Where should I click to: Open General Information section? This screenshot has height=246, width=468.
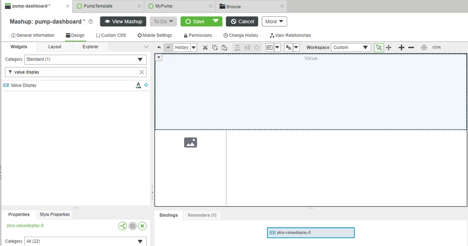point(33,35)
